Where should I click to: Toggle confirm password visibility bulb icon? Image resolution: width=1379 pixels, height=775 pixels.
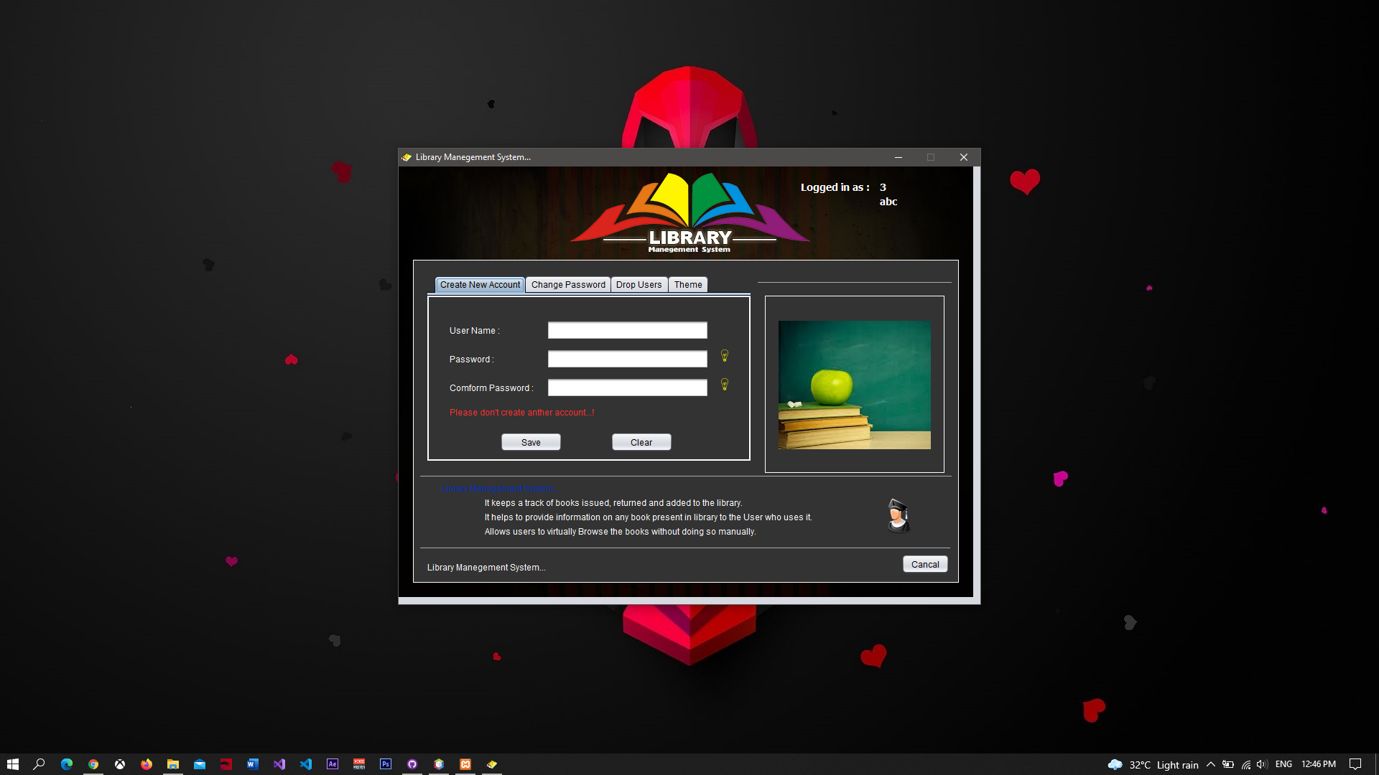coord(725,385)
